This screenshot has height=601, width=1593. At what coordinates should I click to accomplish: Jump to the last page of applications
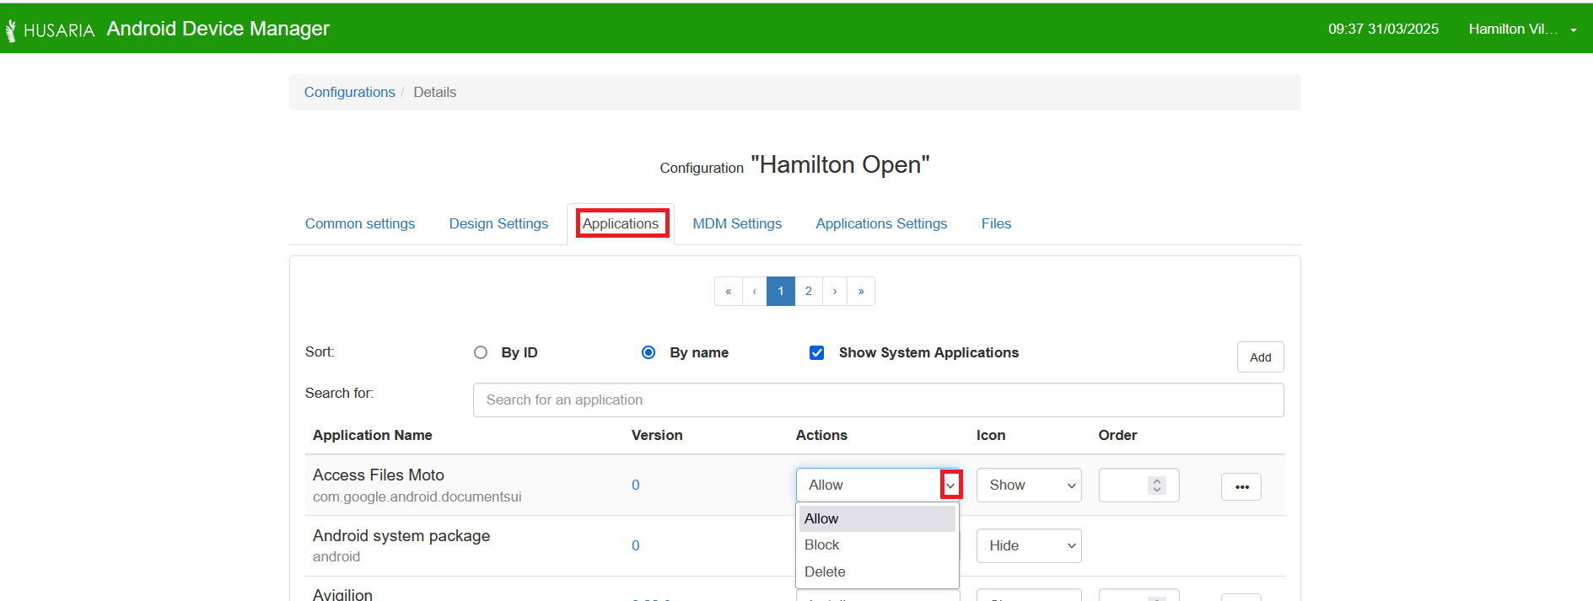point(861,291)
